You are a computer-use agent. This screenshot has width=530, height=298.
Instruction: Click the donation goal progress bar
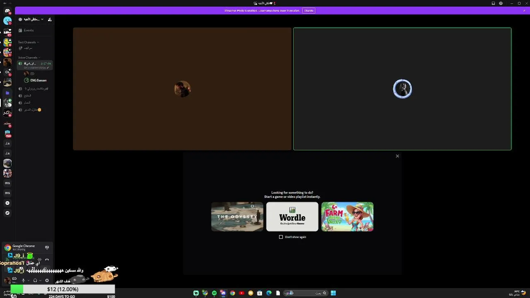[x=63, y=289]
